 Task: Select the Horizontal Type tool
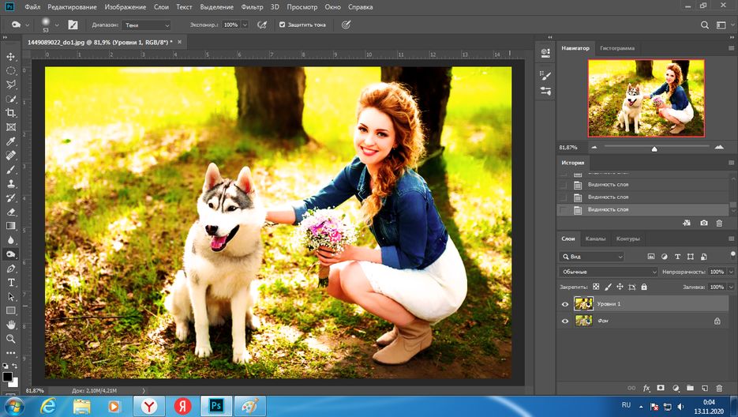(x=10, y=283)
